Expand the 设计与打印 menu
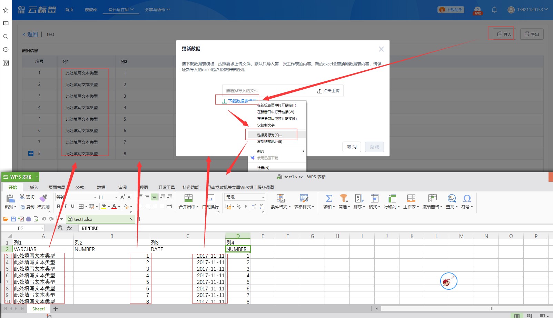553x318 pixels. 121,10
